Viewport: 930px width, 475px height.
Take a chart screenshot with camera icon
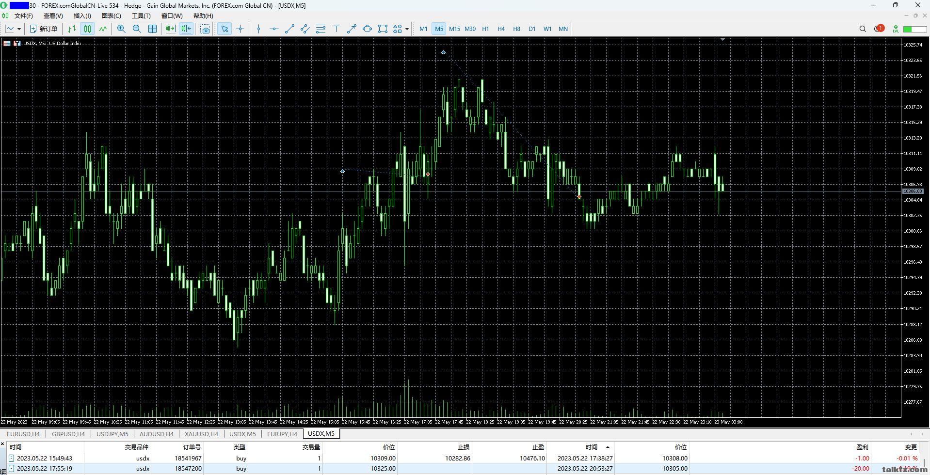pos(205,29)
